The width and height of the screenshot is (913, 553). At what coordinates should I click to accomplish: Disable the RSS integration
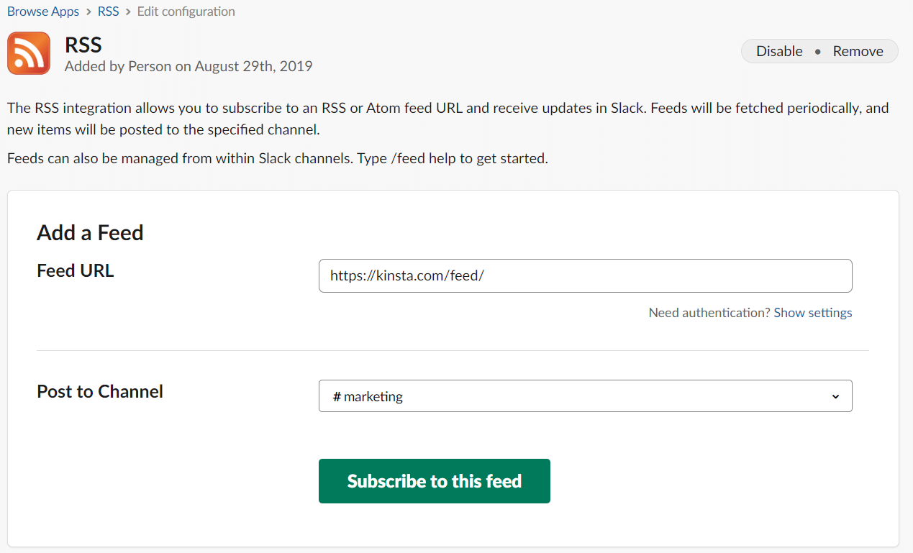point(779,51)
